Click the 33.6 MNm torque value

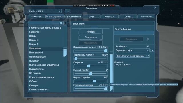point(102,47)
